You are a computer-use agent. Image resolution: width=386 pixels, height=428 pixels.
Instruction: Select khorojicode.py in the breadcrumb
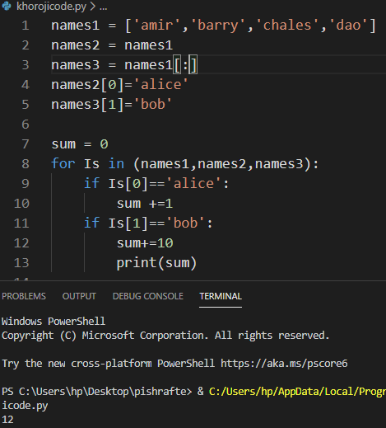[51, 6]
